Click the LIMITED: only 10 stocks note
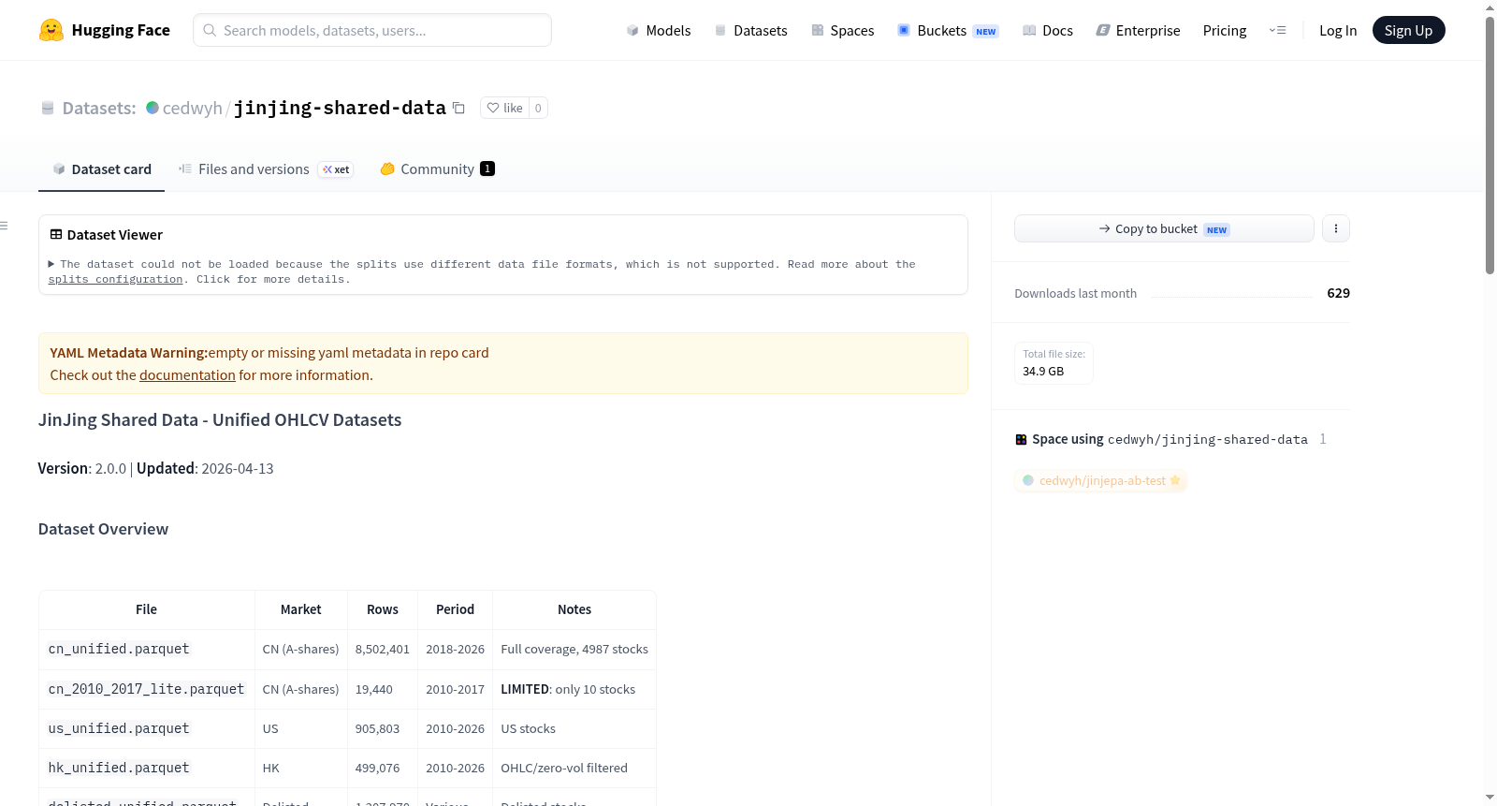 568,689
